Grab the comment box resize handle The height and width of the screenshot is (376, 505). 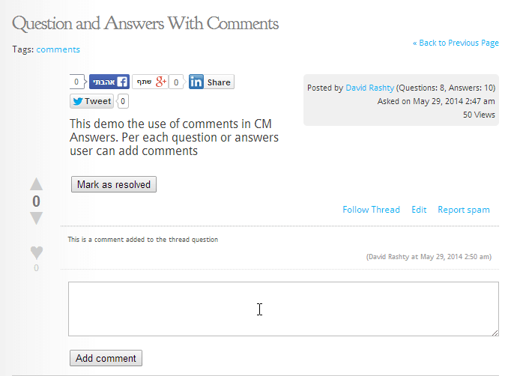click(495, 333)
